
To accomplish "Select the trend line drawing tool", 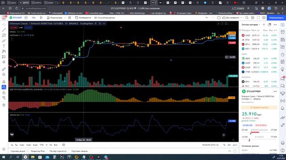I will click(x=4, y=30).
